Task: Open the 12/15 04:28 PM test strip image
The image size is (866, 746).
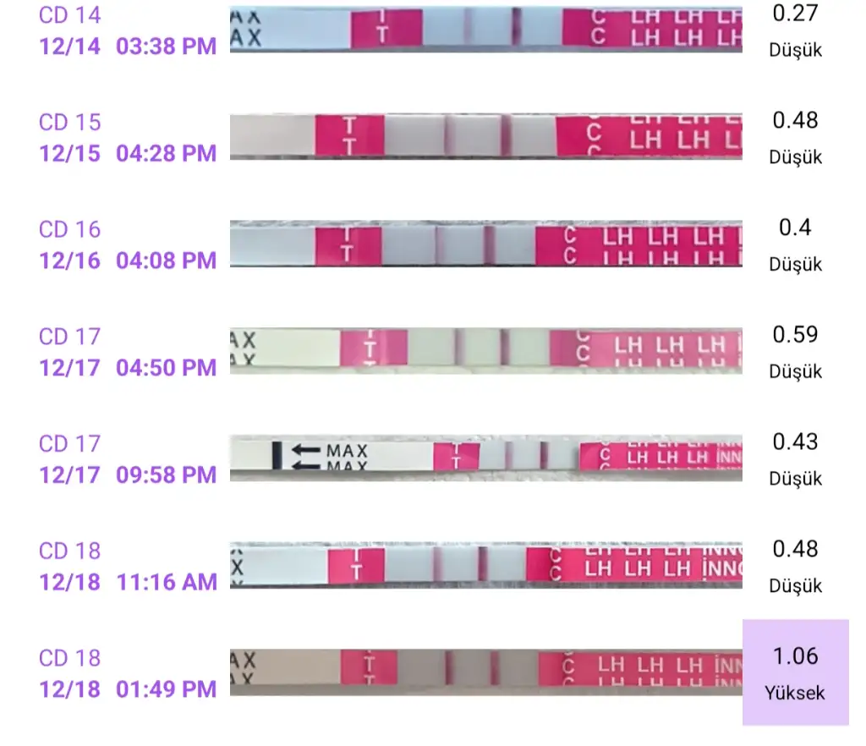Action: pos(485,136)
